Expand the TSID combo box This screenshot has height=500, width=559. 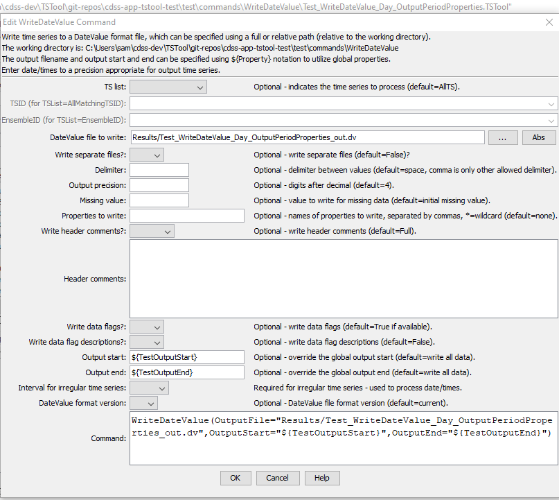pos(344,104)
